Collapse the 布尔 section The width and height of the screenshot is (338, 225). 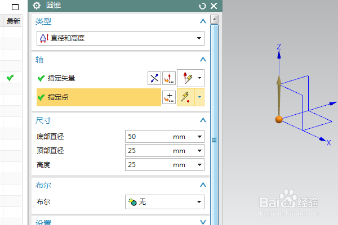[x=203, y=184]
